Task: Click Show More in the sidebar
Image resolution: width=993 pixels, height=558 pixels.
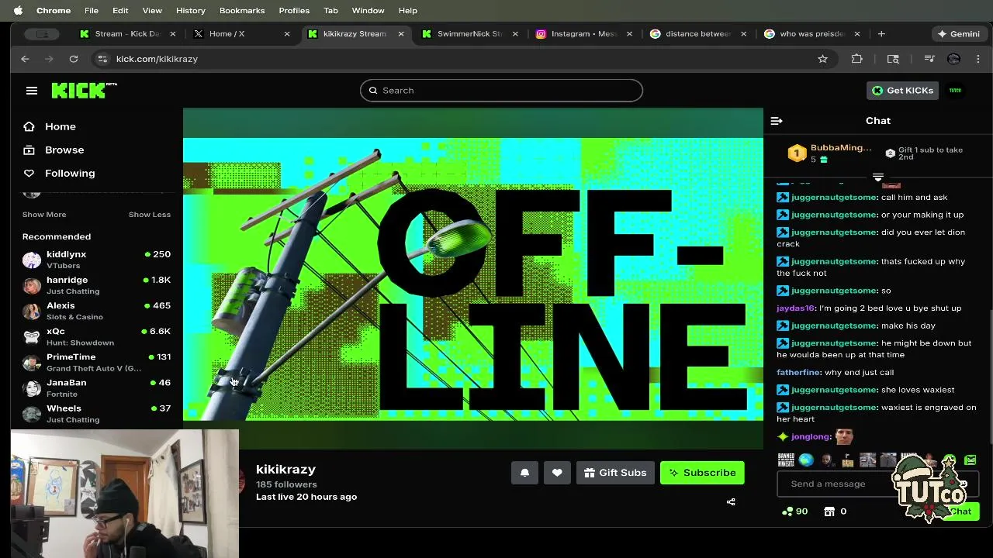Action: click(44, 215)
